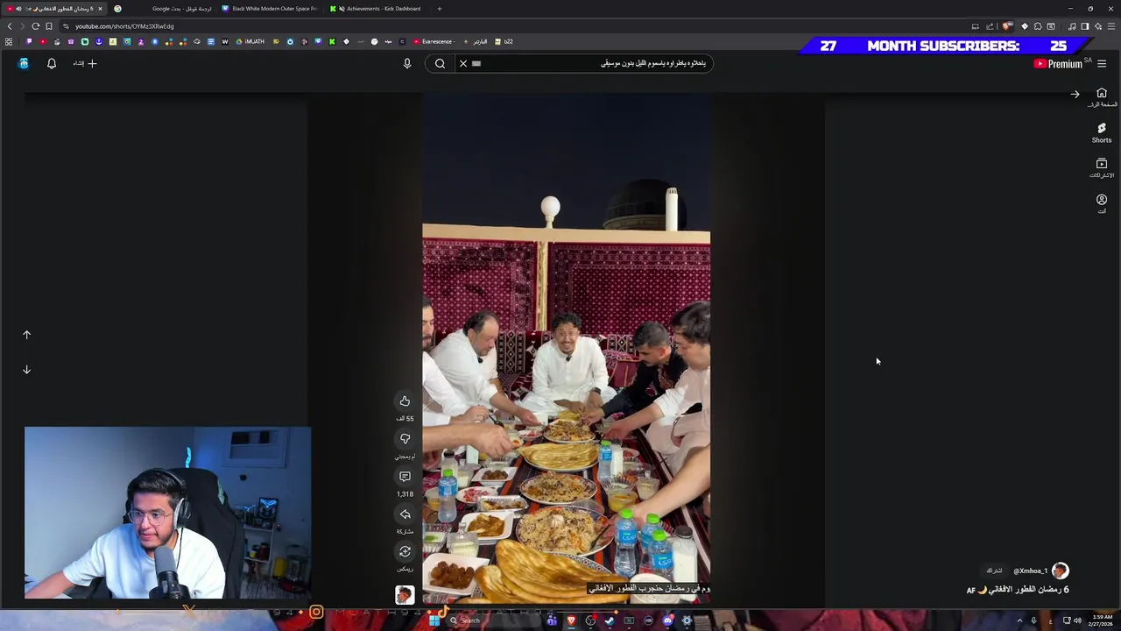1121x631 pixels.
Task: Open Brave browser from the taskbar
Action: (x=571, y=620)
